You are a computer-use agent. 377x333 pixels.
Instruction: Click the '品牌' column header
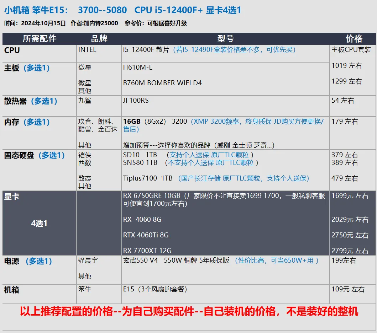pyautogui.click(x=99, y=39)
